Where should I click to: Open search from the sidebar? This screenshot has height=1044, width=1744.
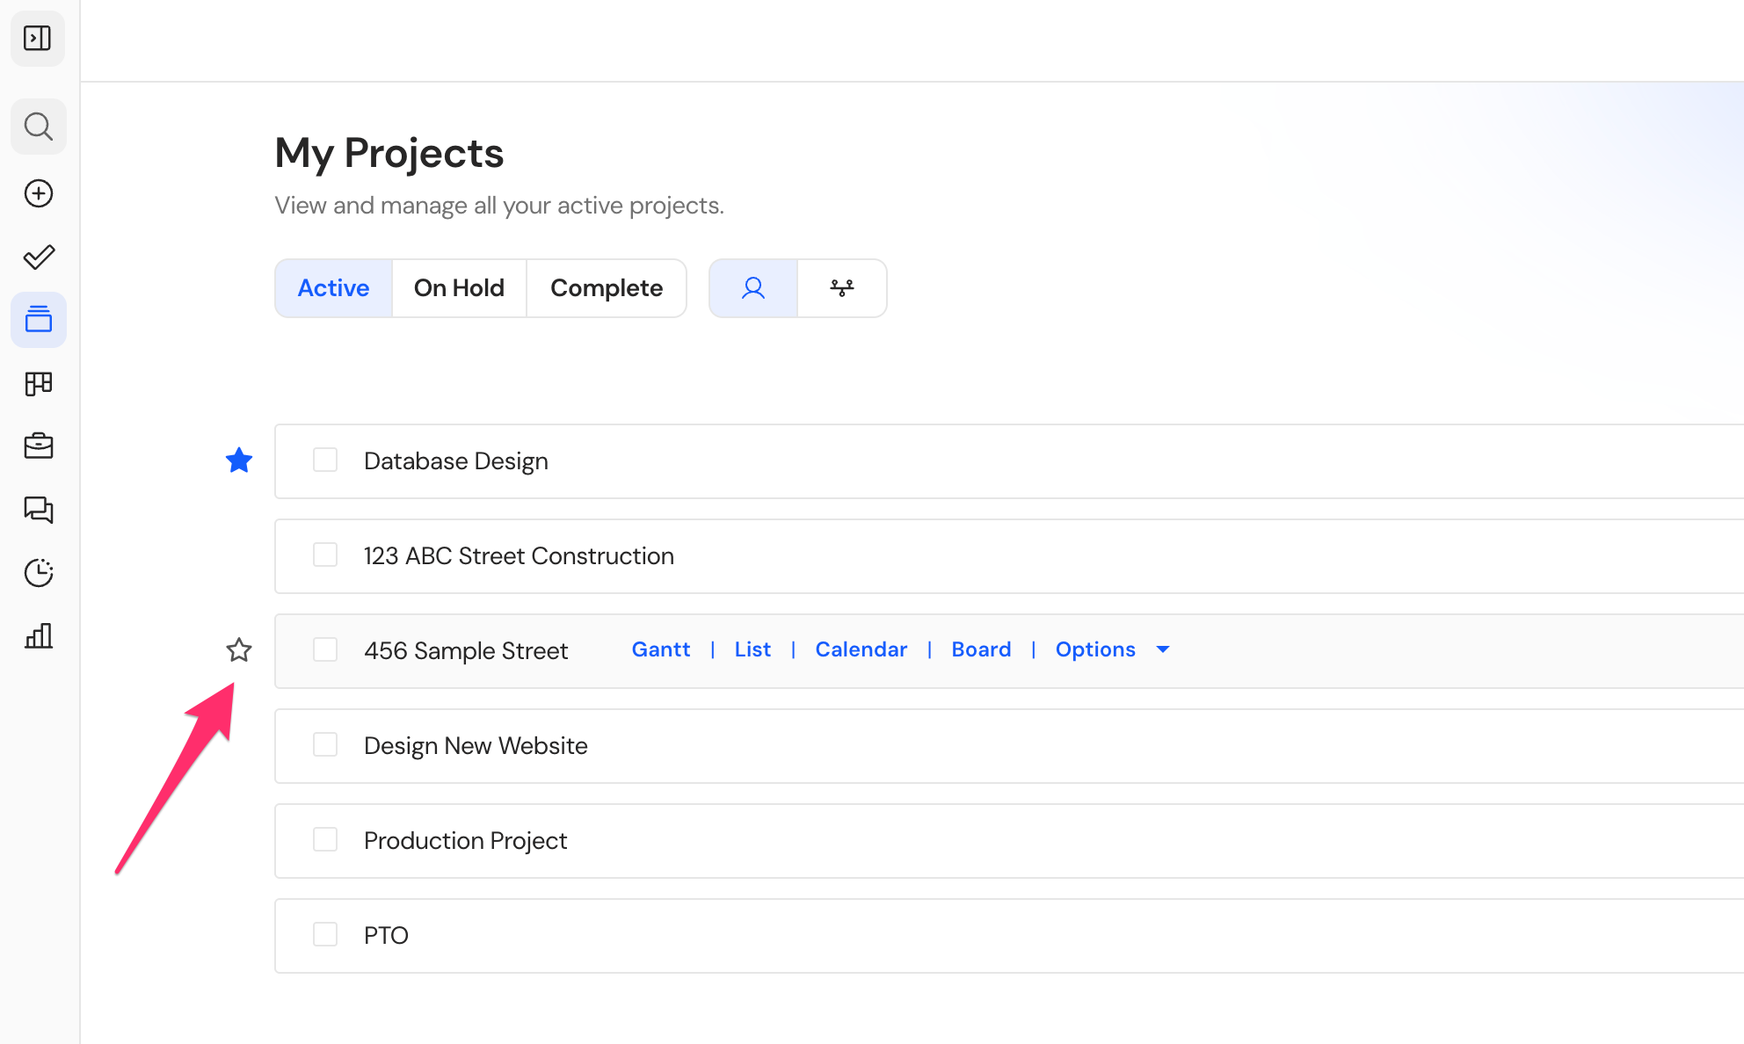click(38, 127)
